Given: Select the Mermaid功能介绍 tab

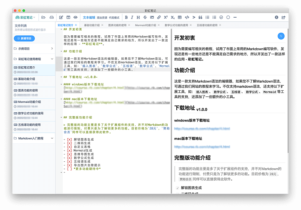Looking at the screenshot, I should (x=145, y=25).
